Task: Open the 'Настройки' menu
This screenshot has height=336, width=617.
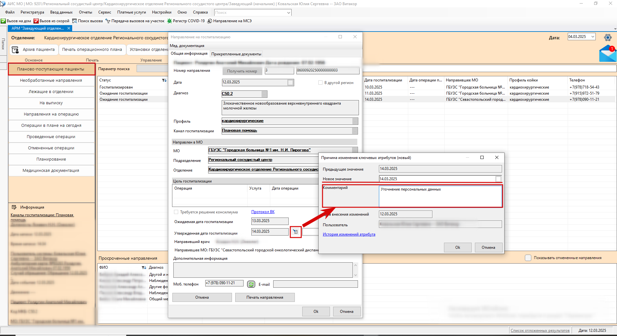Action: (x=161, y=12)
